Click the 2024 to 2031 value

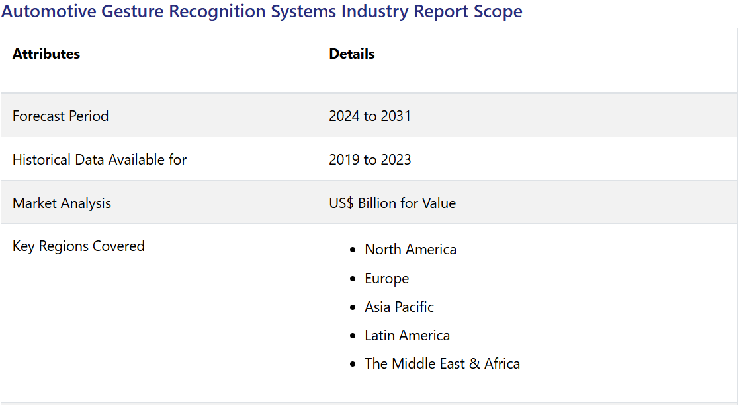pos(370,116)
